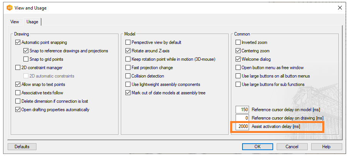
Task: Select the Usage tab
Action: [x=32, y=22]
